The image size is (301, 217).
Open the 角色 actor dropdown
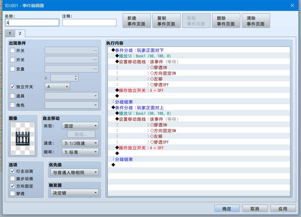click(x=72, y=105)
